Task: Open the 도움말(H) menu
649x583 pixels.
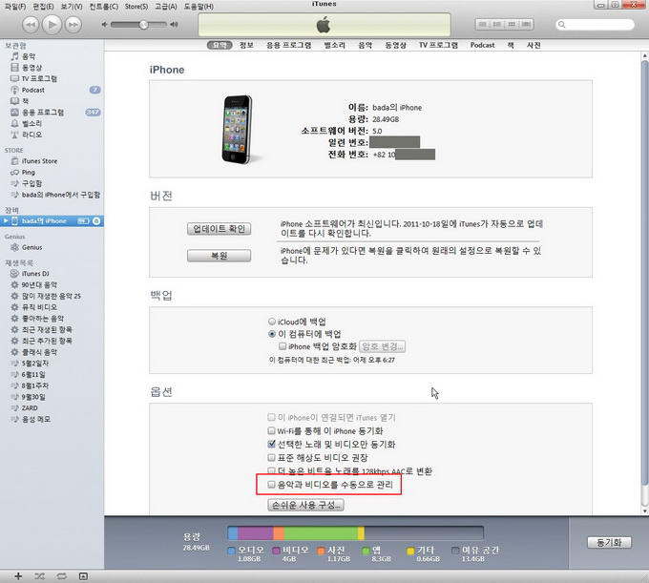Action: (x=199, y=7)
